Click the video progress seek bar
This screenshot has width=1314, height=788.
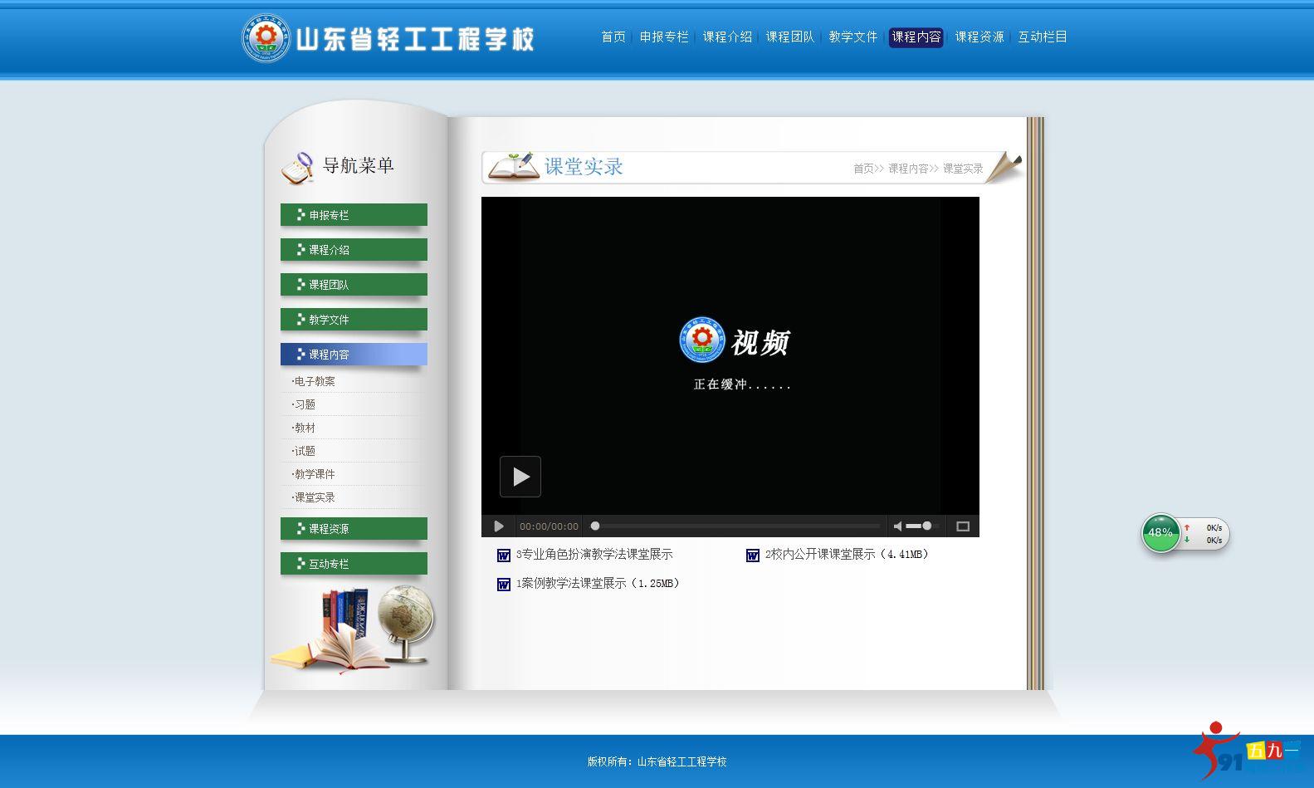[735, 526]
